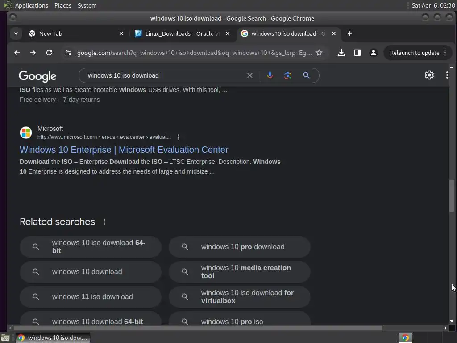Go forward to the next page
The width and height of the screenshot is (457, 343).
coord(33,53)
